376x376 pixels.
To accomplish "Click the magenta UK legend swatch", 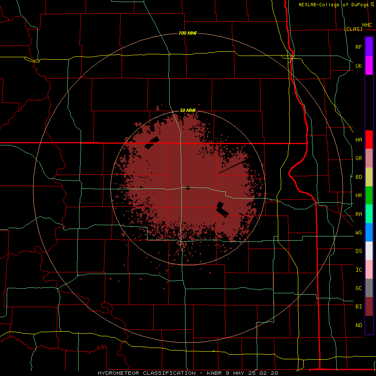I will 369,66.
